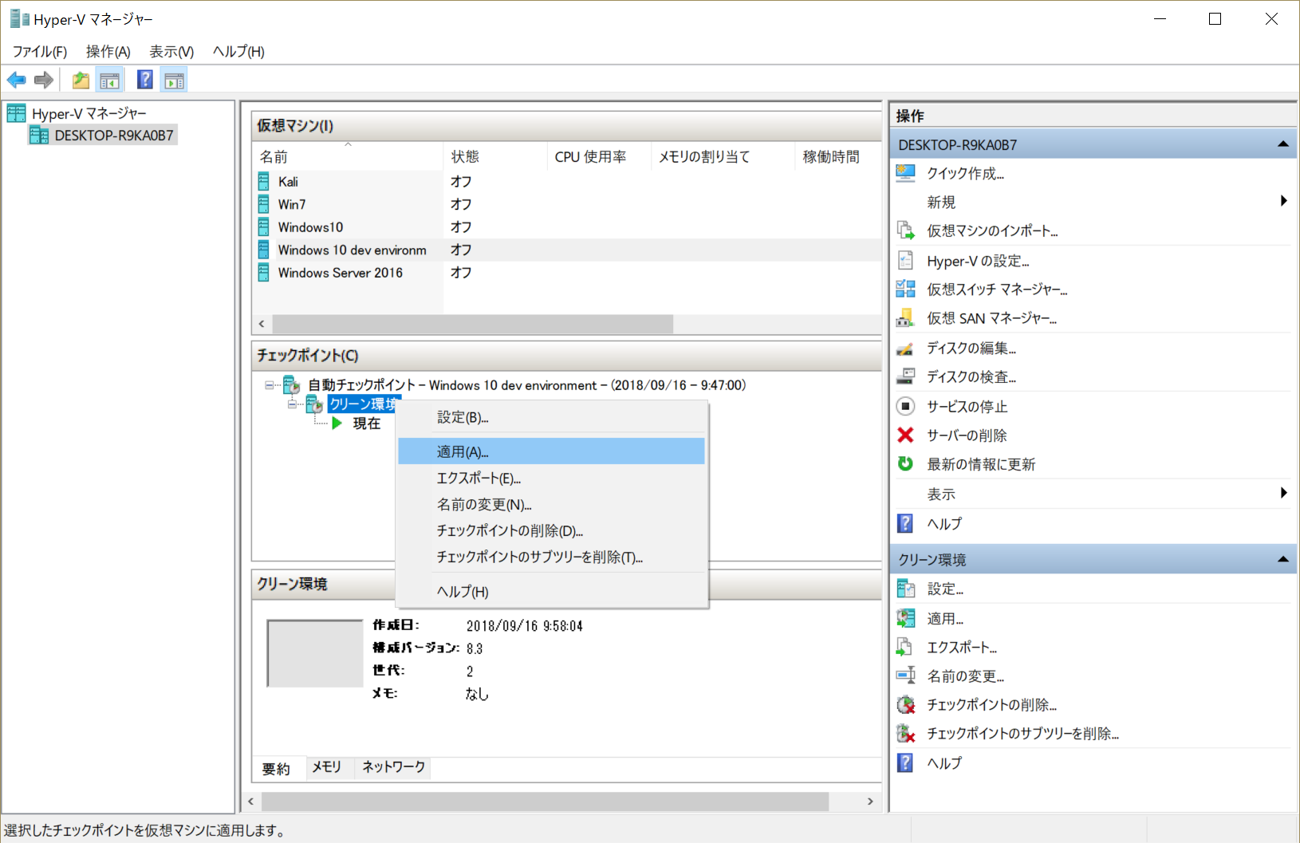Choose ヘルプ(H) in the context menu
Screen dimensions: 1300x843
(551, 592)
